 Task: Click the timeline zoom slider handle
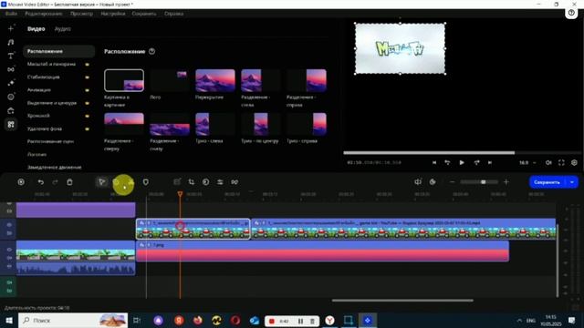[x=483, y=182]
